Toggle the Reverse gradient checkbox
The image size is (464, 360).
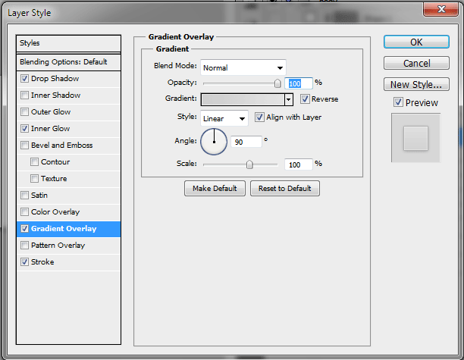click(x=305, y=99)
